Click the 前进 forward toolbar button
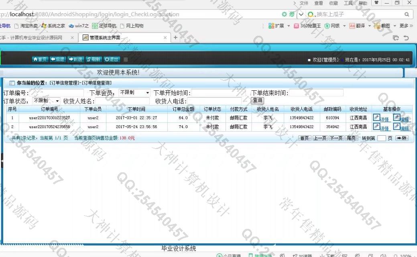 tap(76, 59)
